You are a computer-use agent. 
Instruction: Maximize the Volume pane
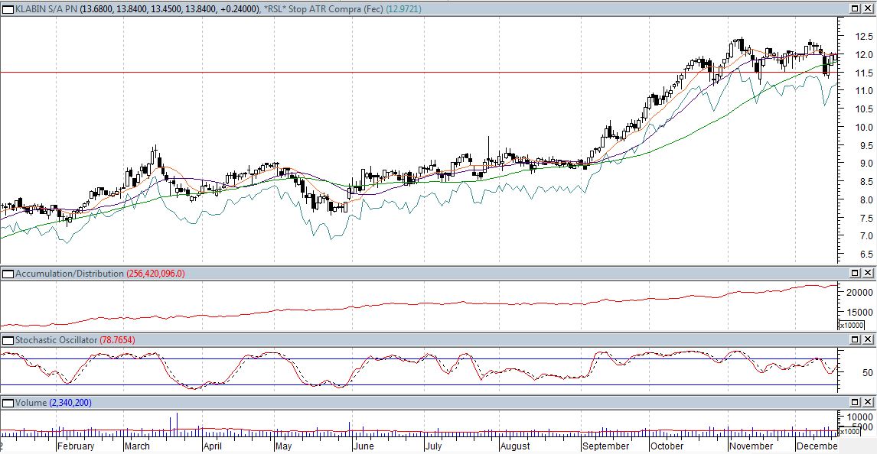(855, 403)
